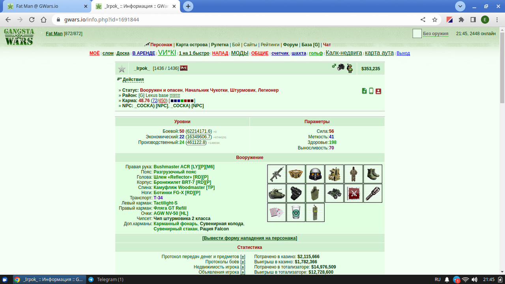This screenshot has height=284, width=505.
Task: Go back with the browser back arrow
Action: pyautogui.click(x=8, y=20)
